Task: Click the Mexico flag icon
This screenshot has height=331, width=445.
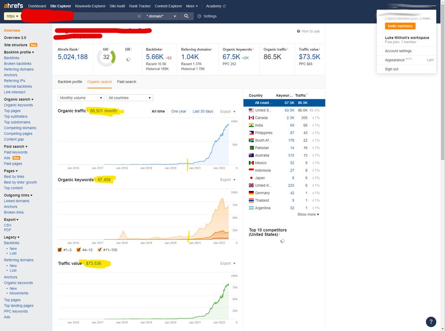Action: click(x=251, y=163)
